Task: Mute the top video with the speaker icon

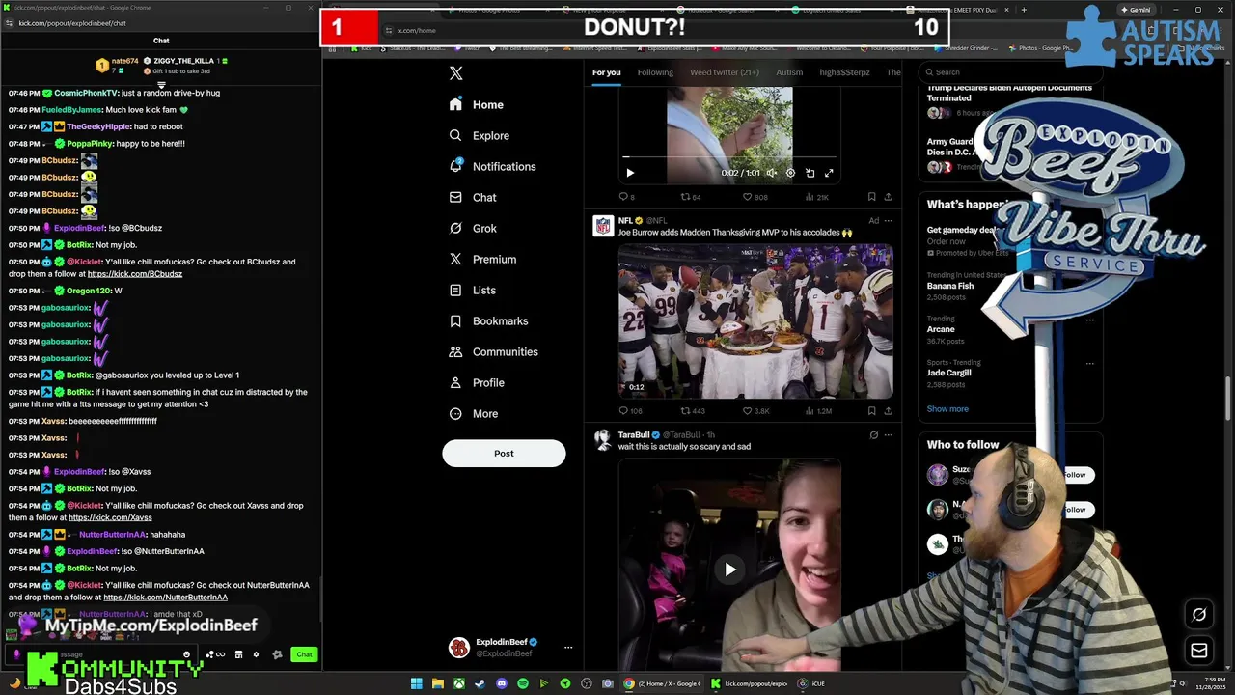Action: [771, 173]
